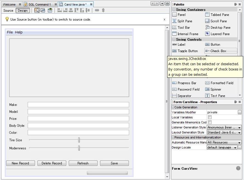Activate Selection Mode in the designer toolbar
This screenshot has height=180, width=244.
coord(37,10)
